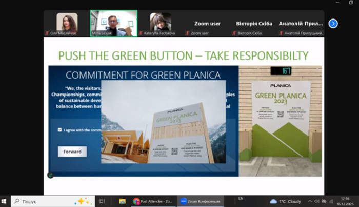359x207 pixels.
Task: Click the small green icon below Forward
Action: click(51, 175)
